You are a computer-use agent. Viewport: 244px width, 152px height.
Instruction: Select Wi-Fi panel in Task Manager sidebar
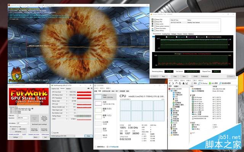[x=105, y=136]
